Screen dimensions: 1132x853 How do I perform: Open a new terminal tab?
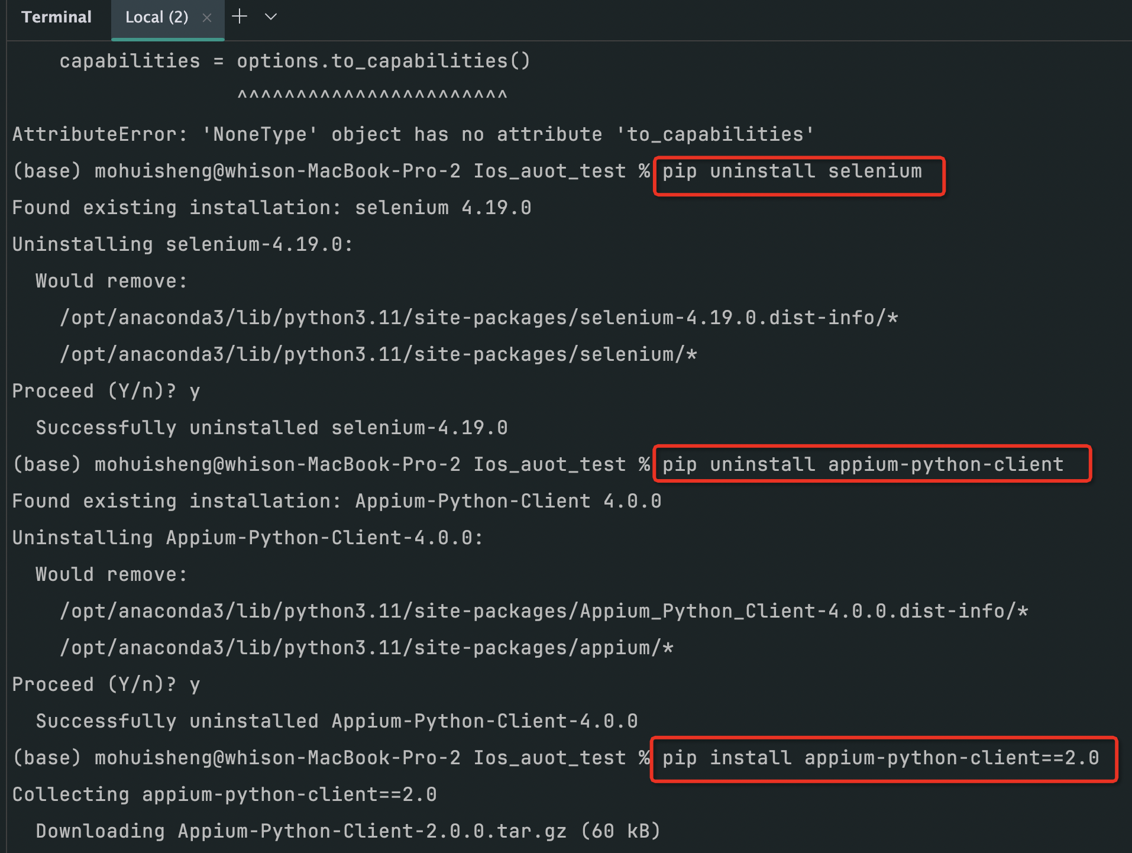(239, 17)
